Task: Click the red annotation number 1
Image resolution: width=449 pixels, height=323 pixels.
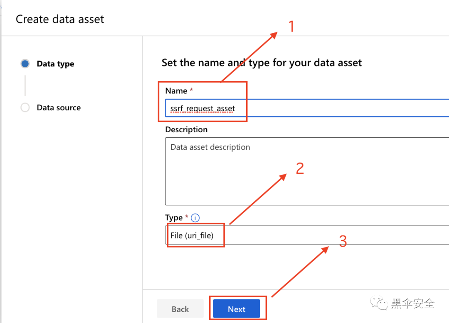Action: click(x=291, y=27)
